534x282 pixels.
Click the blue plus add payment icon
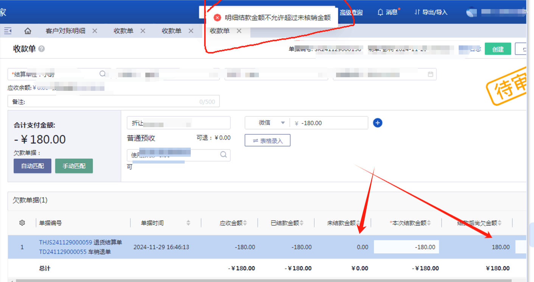click(377, 123)
